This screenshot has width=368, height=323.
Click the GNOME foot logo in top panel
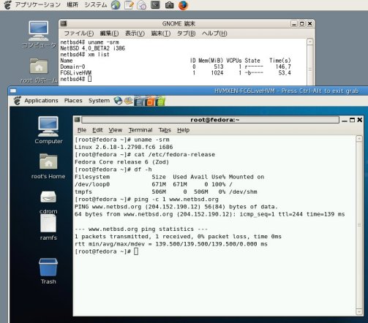click(x=7, y=5)
